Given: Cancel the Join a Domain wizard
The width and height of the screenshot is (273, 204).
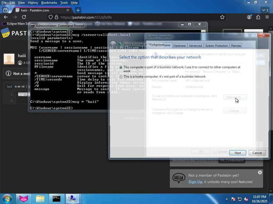Looking at the screenshot, I should click(257, 153).
